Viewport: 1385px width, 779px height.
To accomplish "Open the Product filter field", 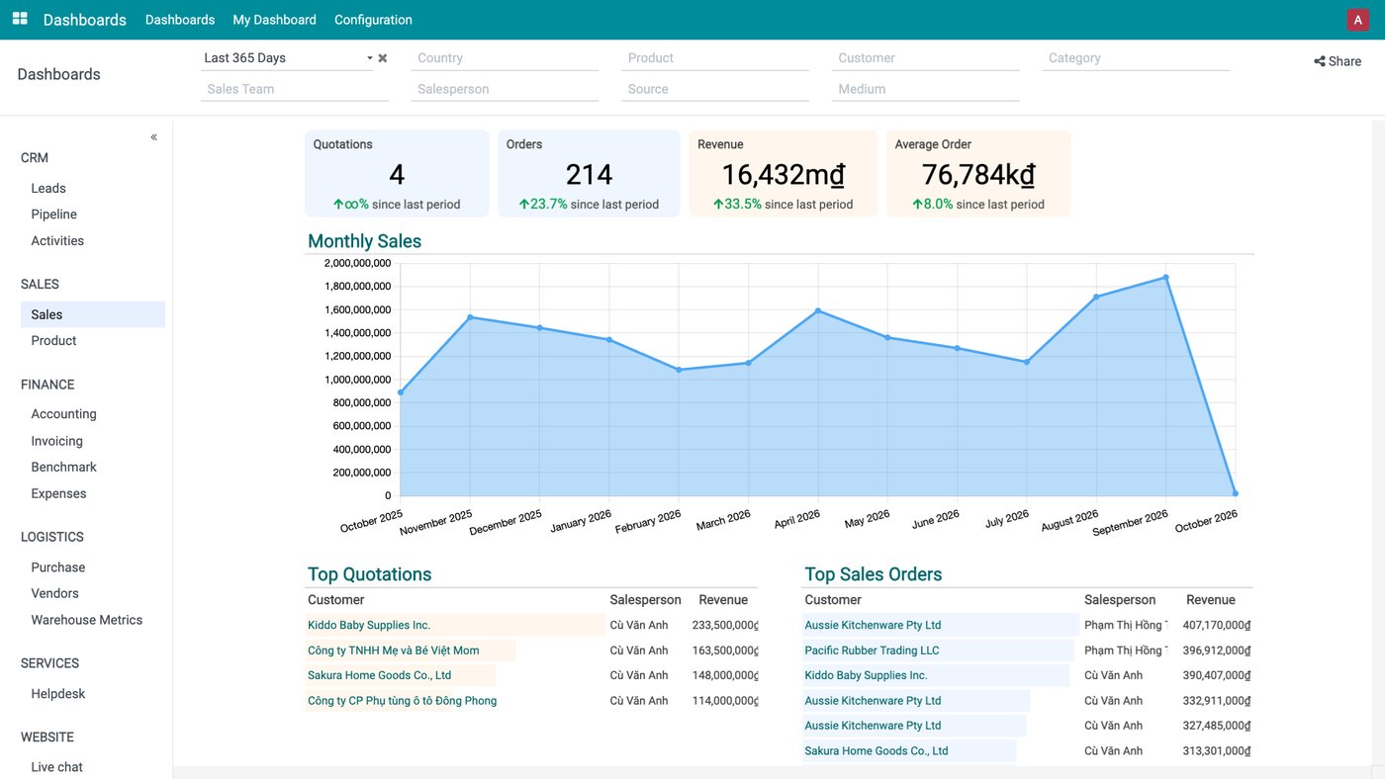I will (x=715, y=58).
